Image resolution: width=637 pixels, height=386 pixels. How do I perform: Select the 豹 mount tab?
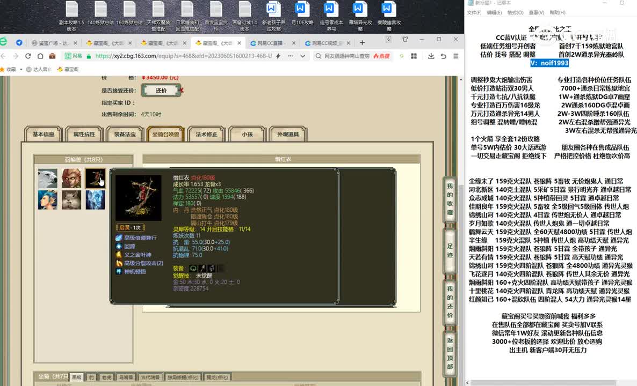click(91, 377)
